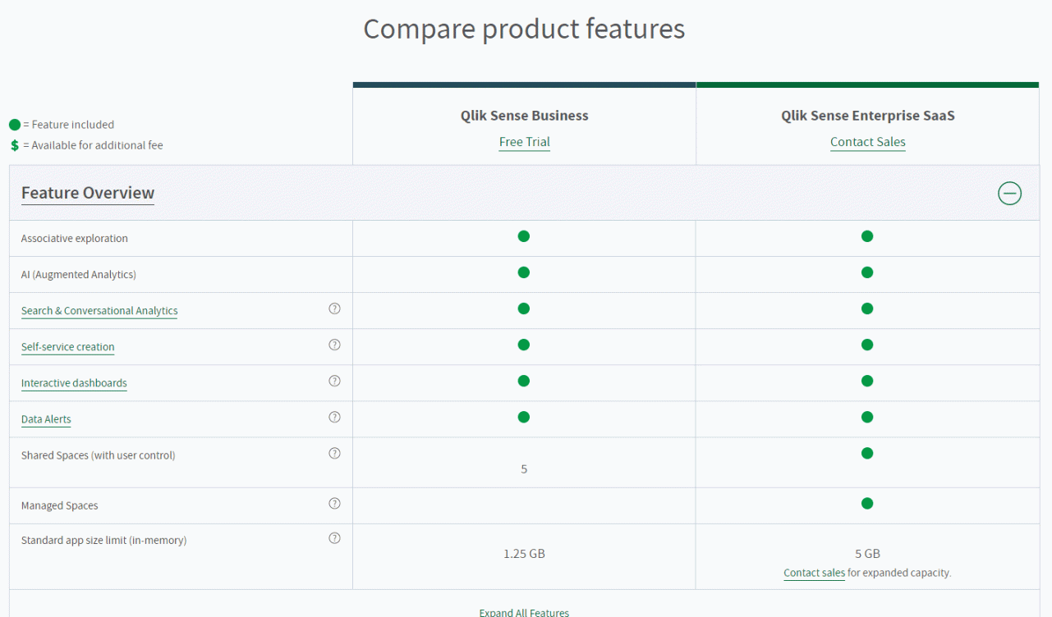
Task: Click Enterprise dot for Search & Conversational Analytics
Action: click(x=867, y=308)
